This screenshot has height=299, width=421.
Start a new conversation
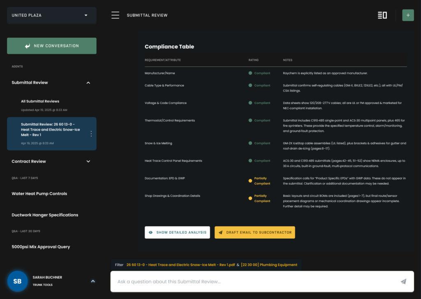(x=52, y=46)
